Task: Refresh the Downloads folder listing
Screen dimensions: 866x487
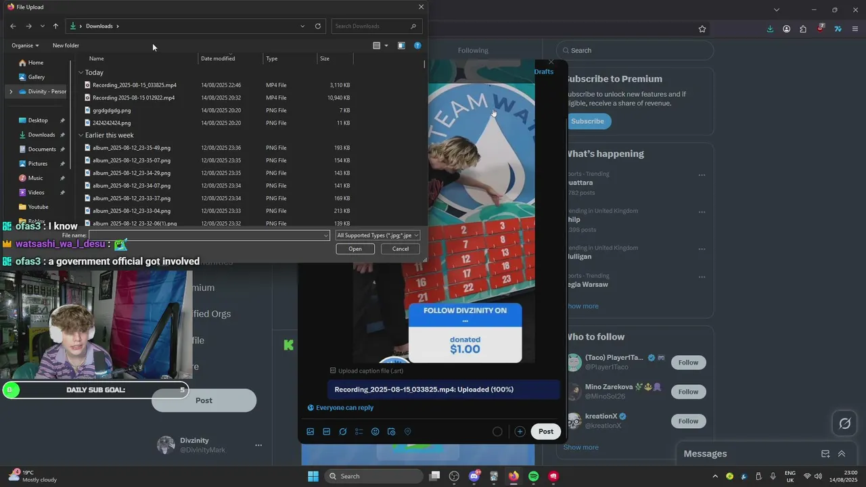Action: 318,26
